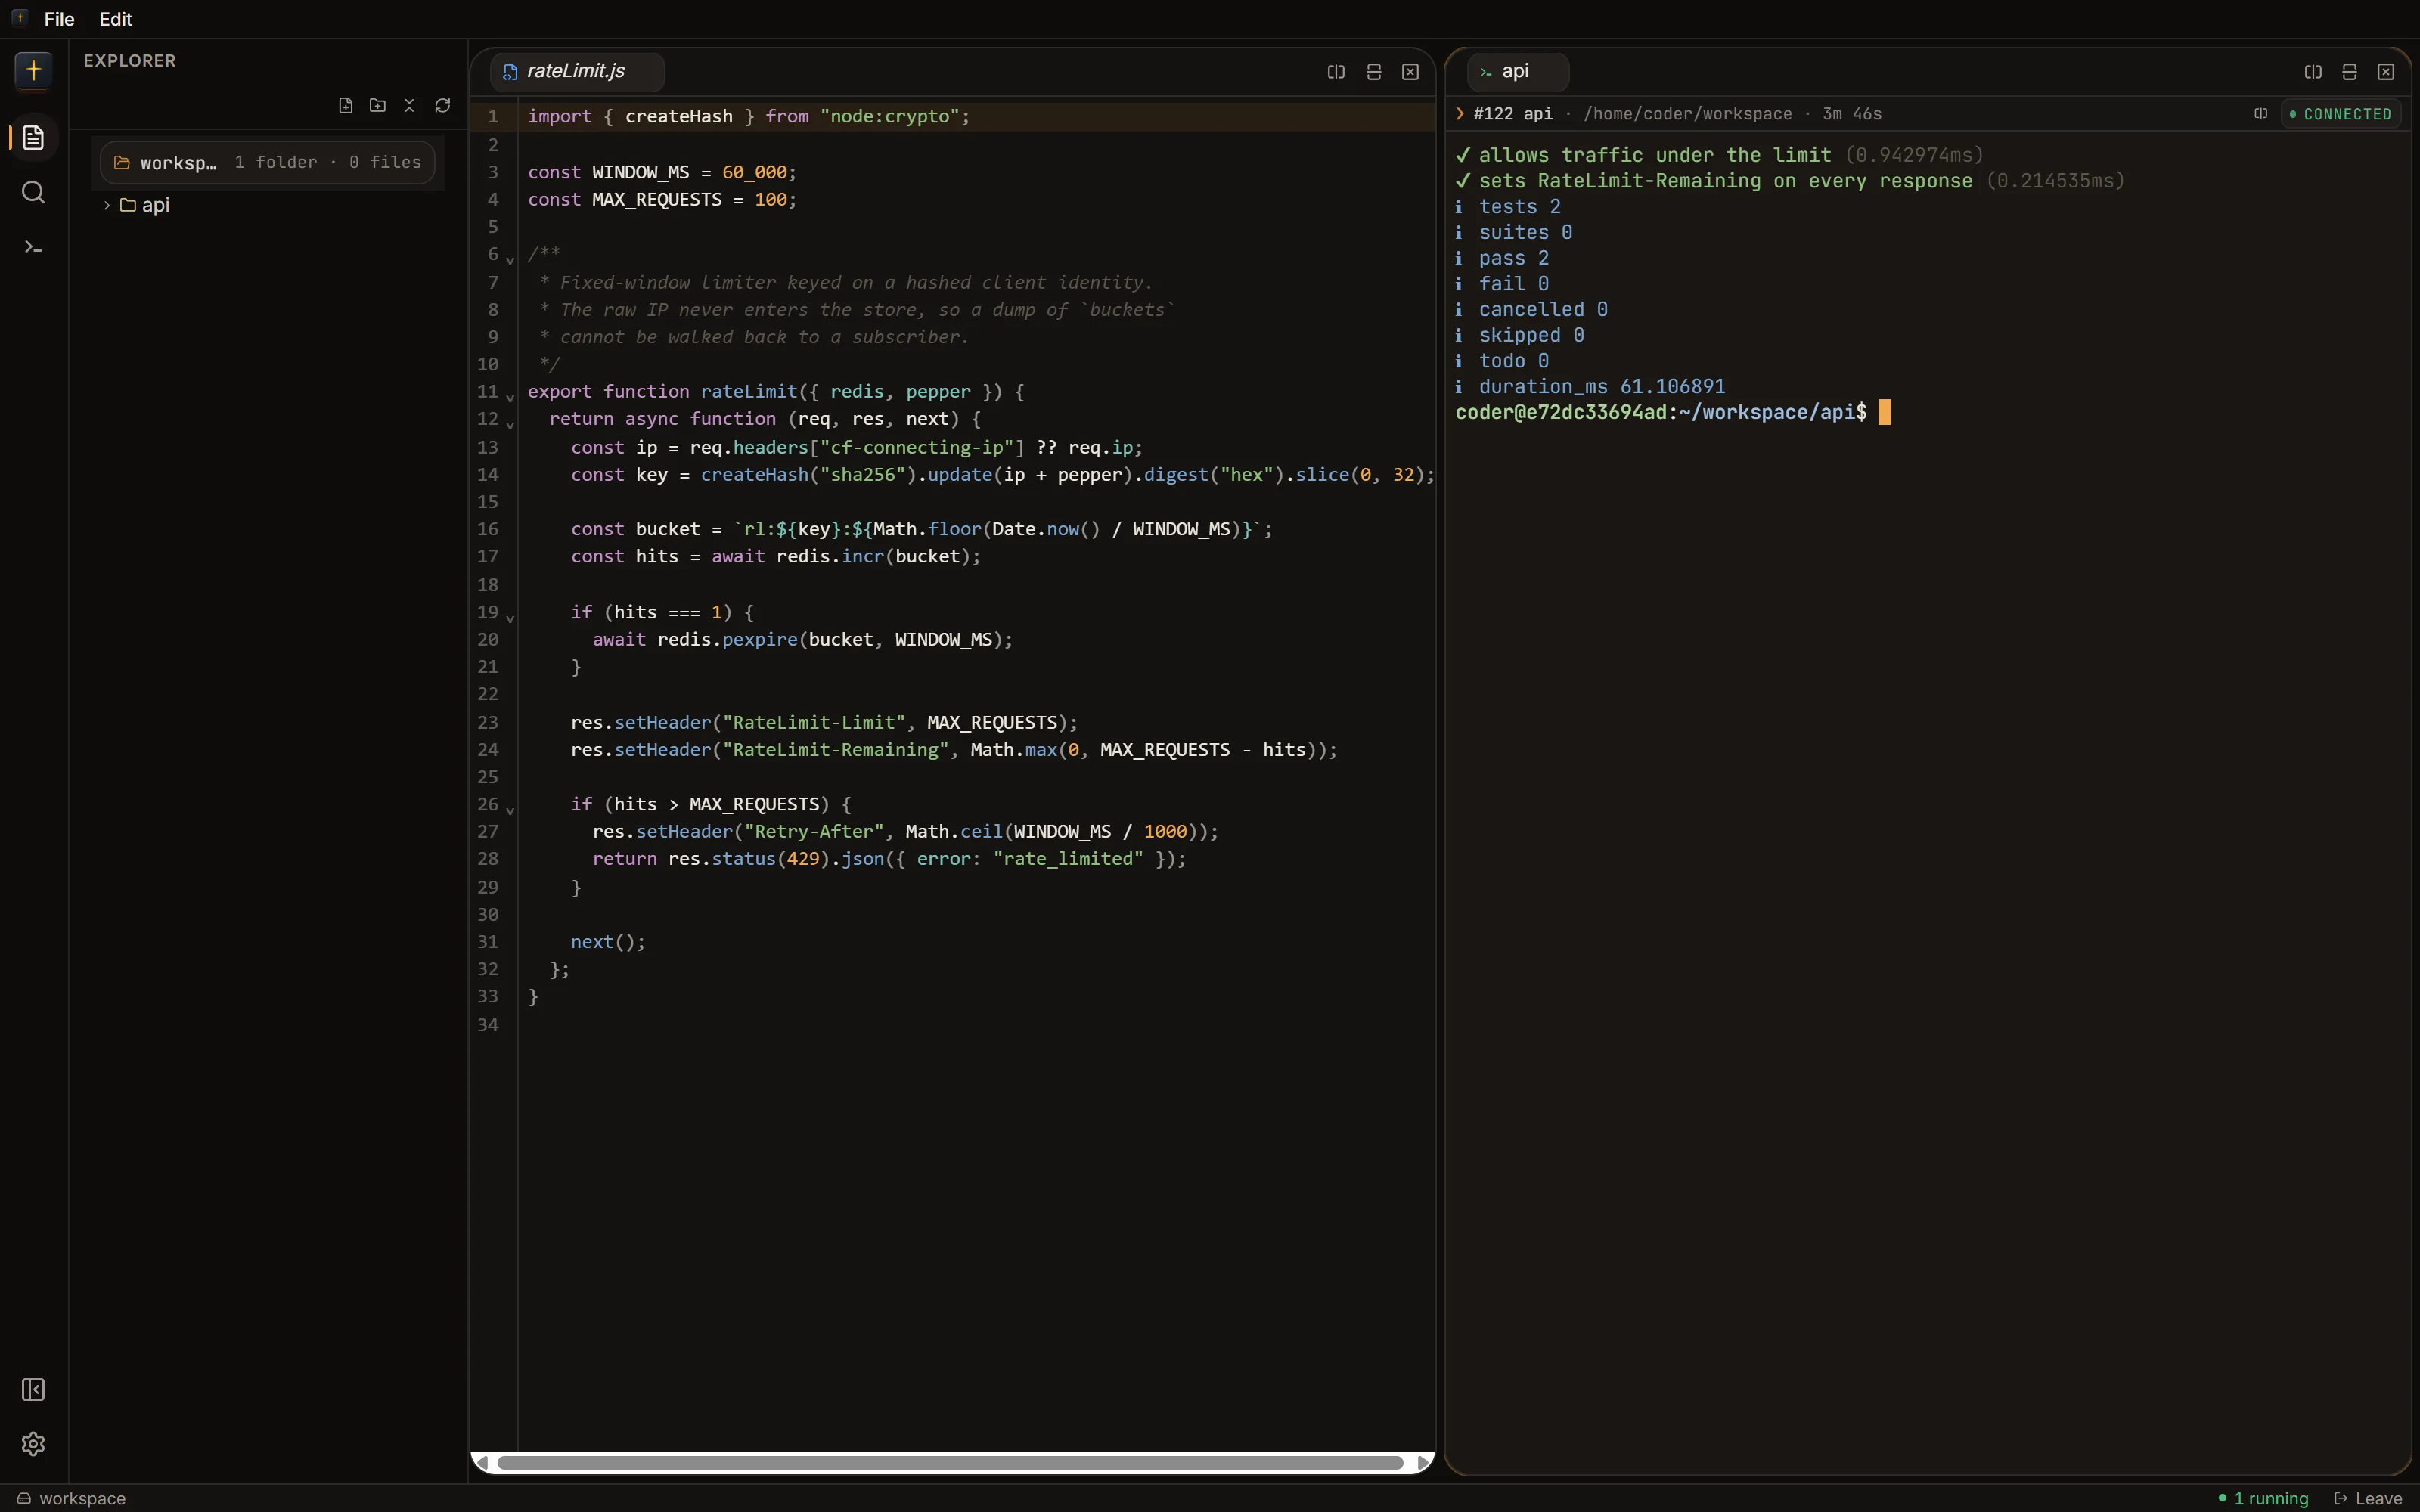The image size is (2420, 1512).
Task: Open the Explorer files view in the activity bar
Action: [x=33, y=137]
